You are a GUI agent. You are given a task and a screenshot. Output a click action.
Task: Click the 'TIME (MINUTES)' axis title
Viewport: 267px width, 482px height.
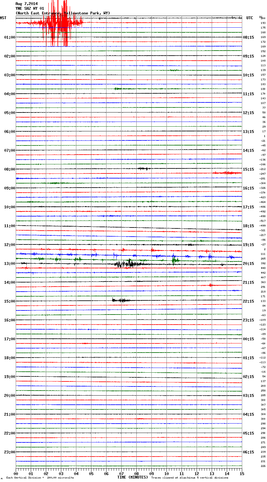click(133, 477)
